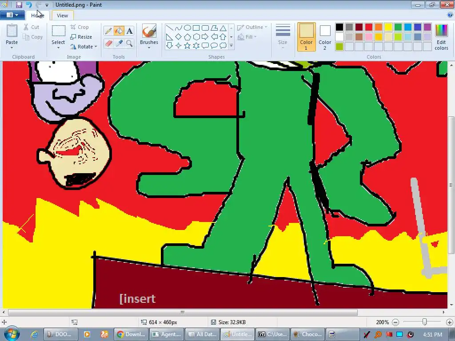Open the Paste dropdown arrow

pos(12,48)
